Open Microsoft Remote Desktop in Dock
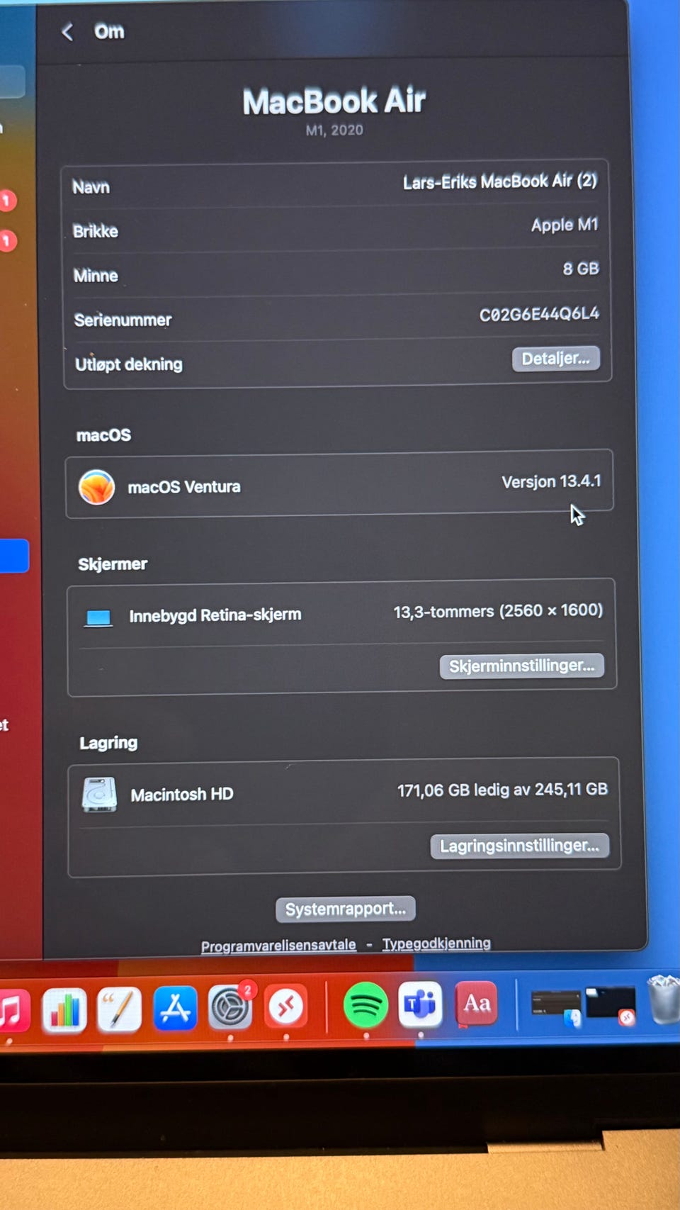Screen dimensions: 680x1210 click(x=286, y=1007)
